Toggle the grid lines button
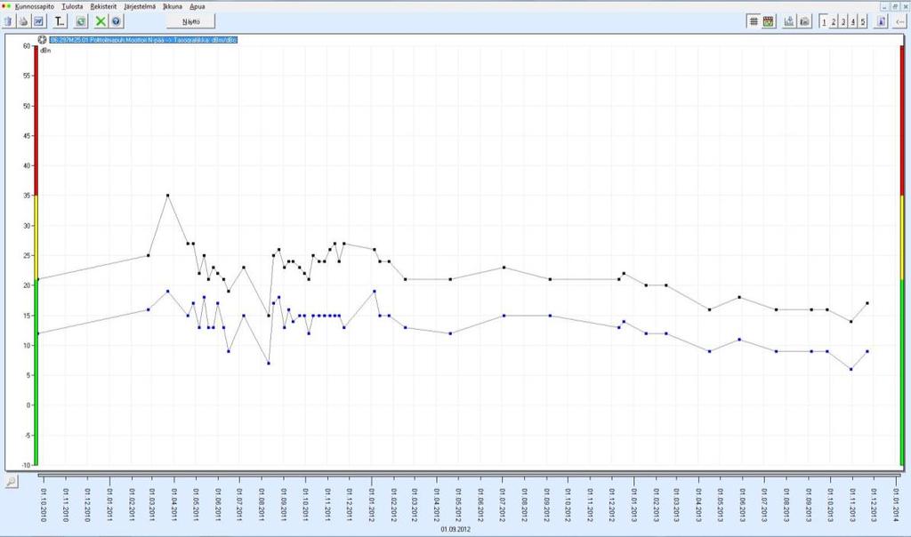Image resolution: width=911 pixels, height=537 pixels. pyautogui.click(x=754, y=21)
